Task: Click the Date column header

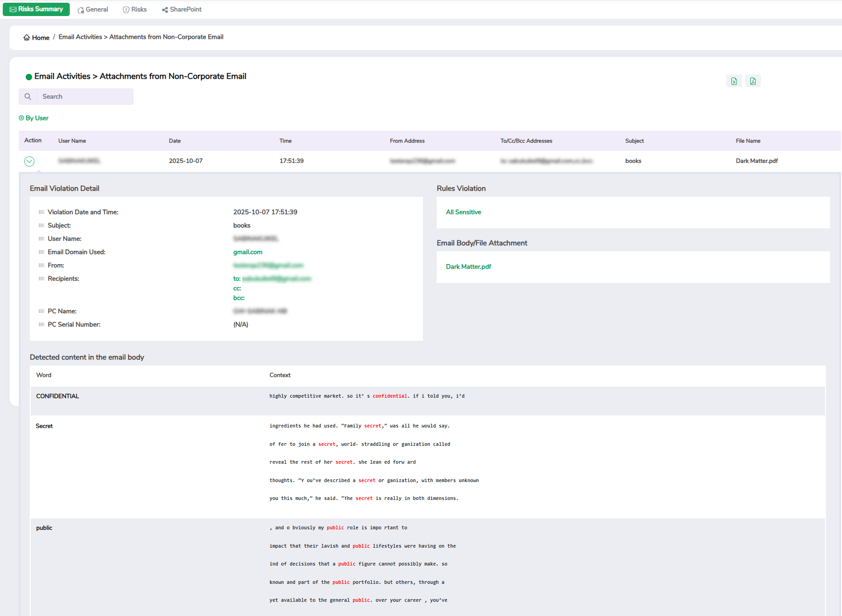Action: click(175, 141)
